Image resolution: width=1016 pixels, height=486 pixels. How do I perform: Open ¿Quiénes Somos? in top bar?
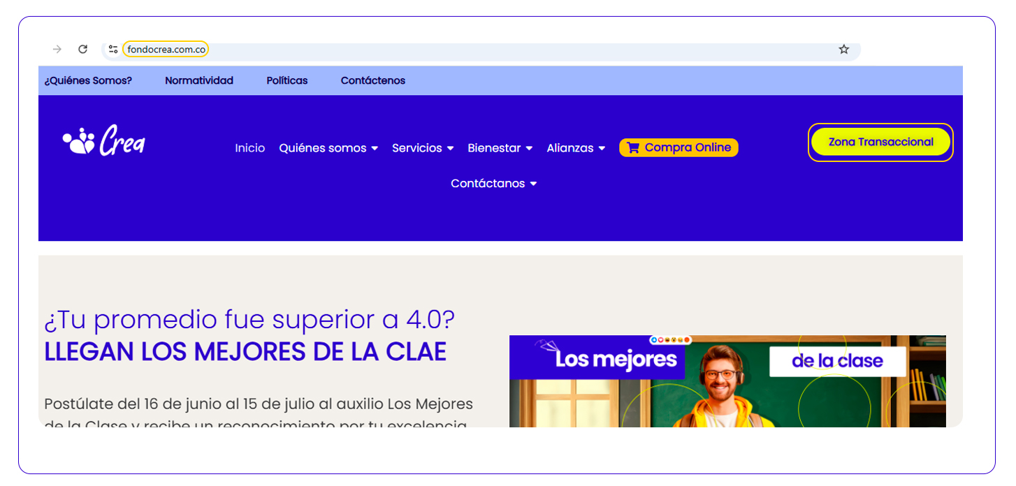[88, 80]
